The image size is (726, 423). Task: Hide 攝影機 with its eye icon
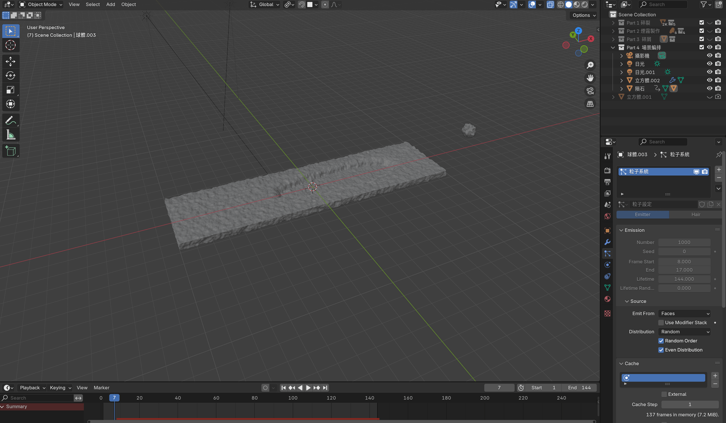pyautogui.click(x=710, y=55)
